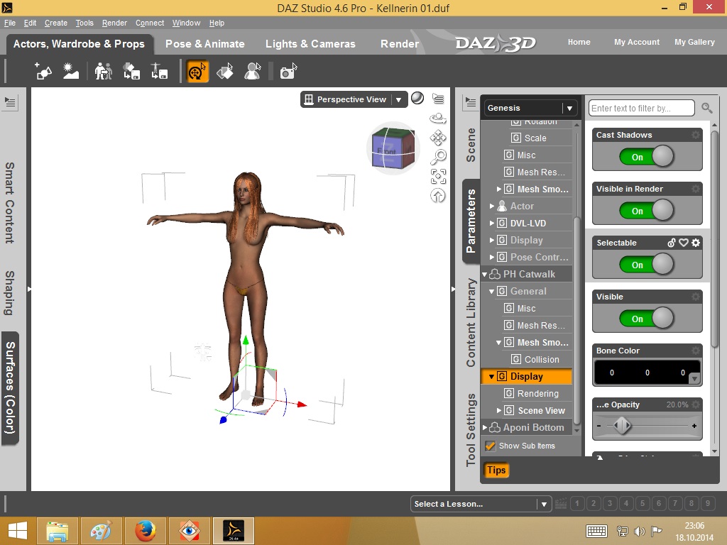
Task: Open Firefox from the taskbar
Action: click(x=145, y=531)
